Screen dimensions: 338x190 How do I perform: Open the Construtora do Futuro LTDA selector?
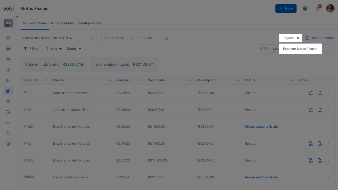click(x=59, y=38)
